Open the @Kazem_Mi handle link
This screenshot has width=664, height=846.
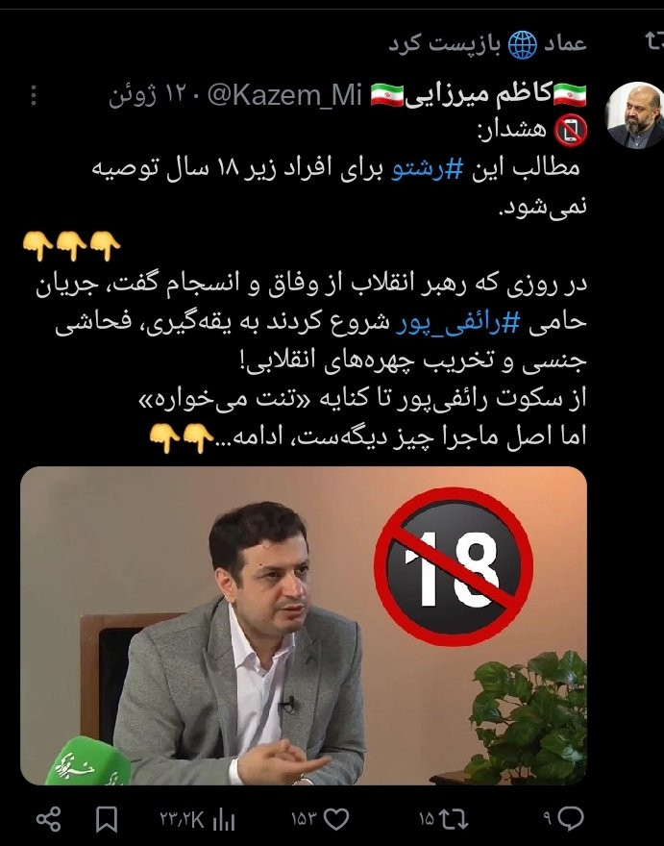(284, 95)
